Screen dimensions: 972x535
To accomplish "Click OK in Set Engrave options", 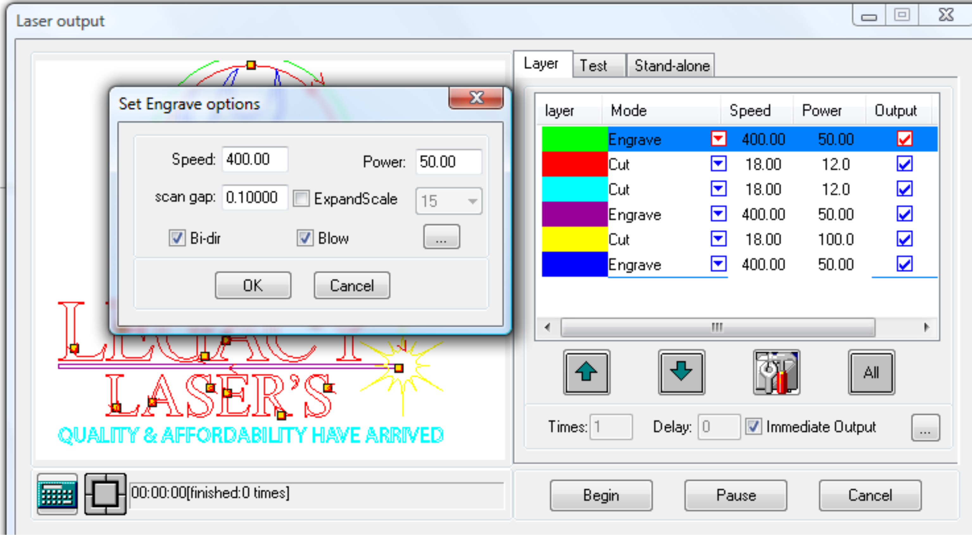I will [x=253, y=286].
